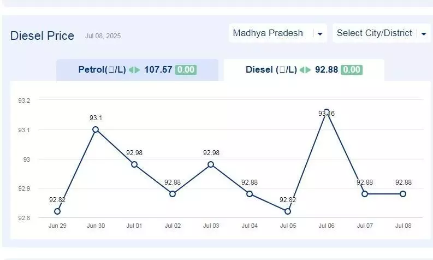Click the 'Jul 04' x-axis label
Image resolution: width=433 pixels, height=260 pixels.
(x=250, y=226)
